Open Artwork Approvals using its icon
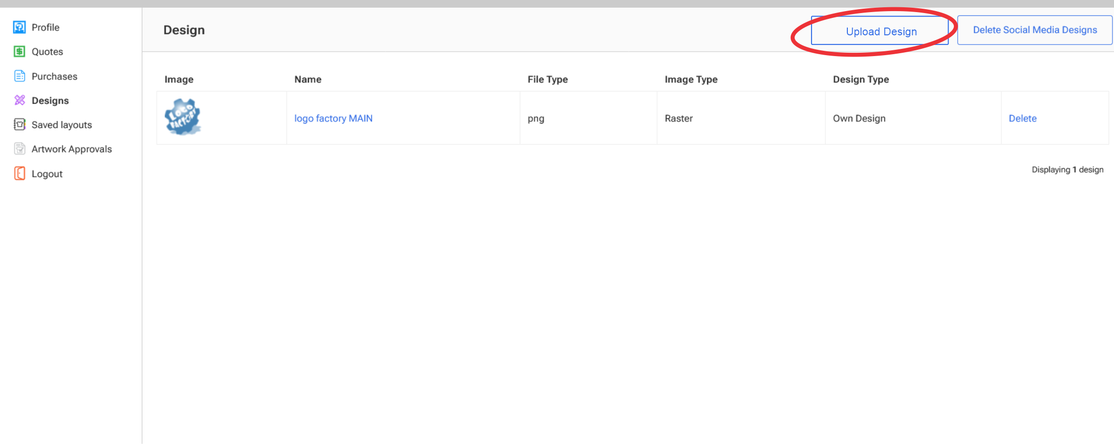The height and width of the screenshot is (444, 1114). click(x=19, y=149)
